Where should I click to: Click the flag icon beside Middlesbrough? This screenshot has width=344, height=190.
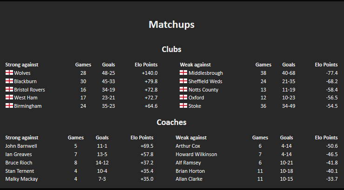183,72
